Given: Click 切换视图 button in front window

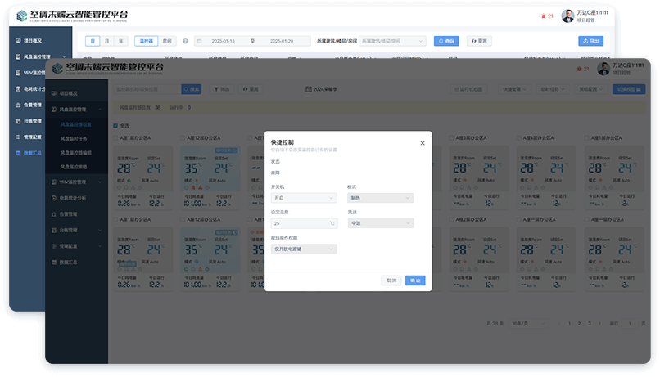Looking at the screenshot, I should coord(629,89).
